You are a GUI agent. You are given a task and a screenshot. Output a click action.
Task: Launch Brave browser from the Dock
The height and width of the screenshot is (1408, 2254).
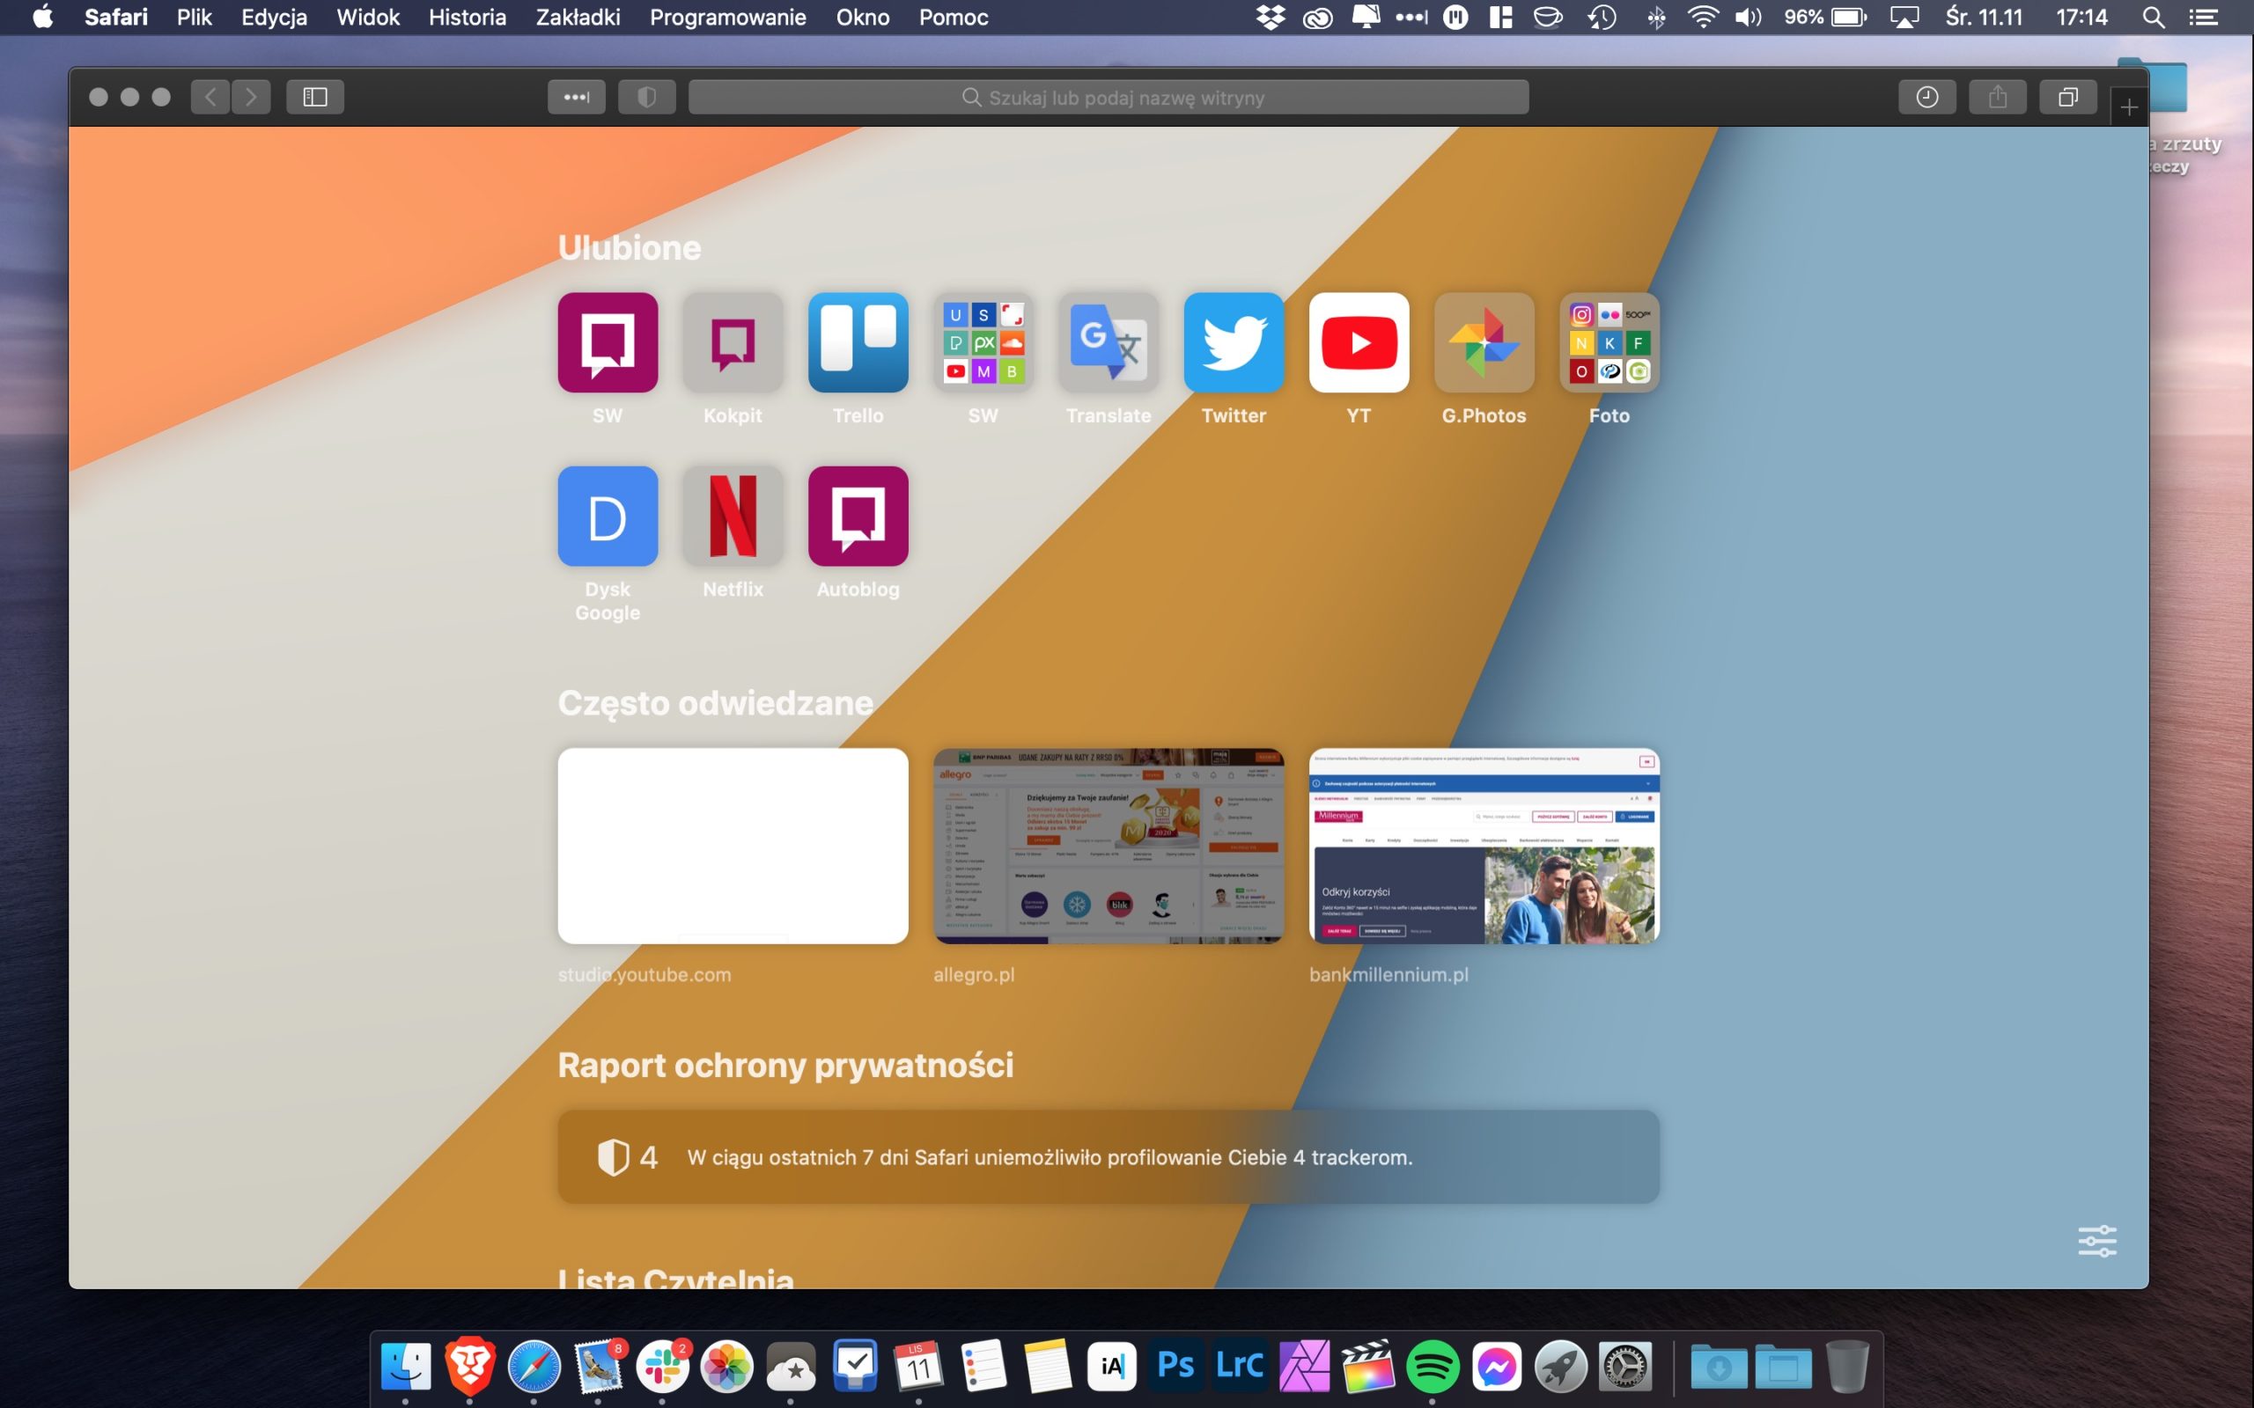[469, 1366]
